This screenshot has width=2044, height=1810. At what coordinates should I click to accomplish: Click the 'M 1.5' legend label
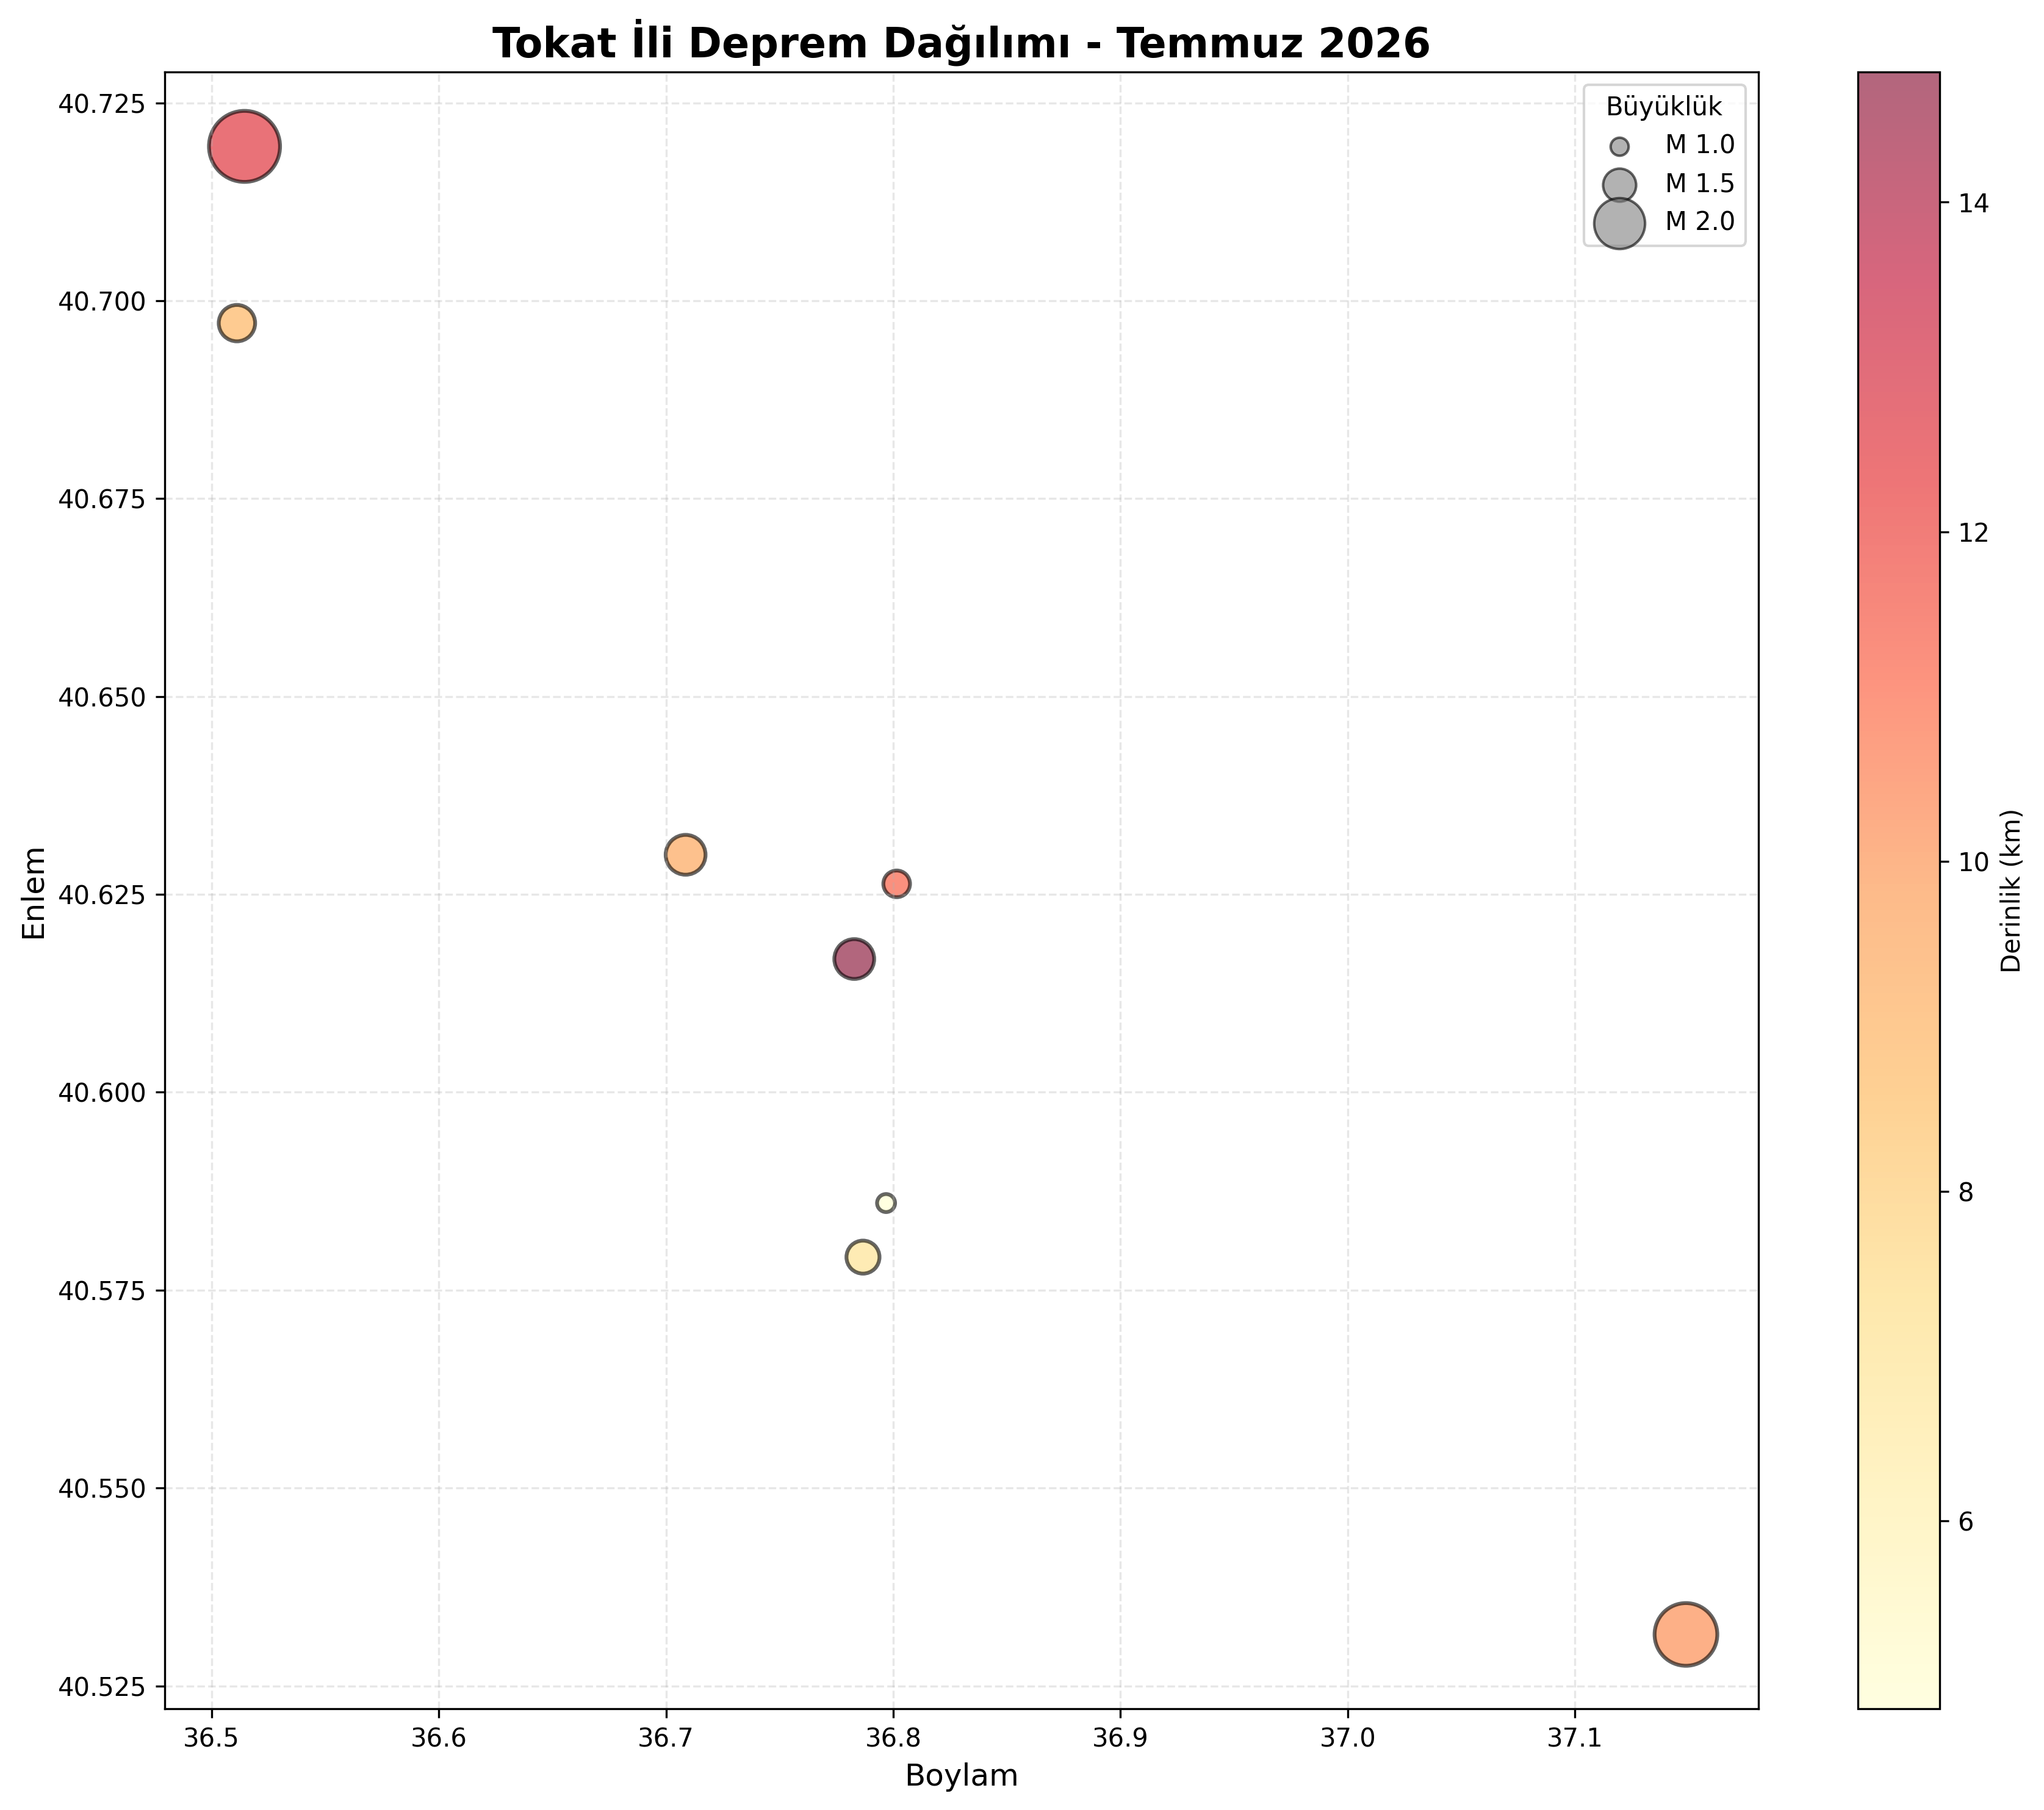pyautogui.click(x=1699, y=184)
